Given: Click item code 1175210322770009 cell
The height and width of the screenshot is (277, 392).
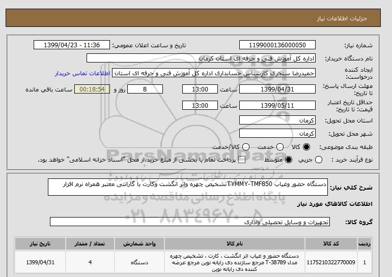Looking at the screenshot, I should 331,262.
